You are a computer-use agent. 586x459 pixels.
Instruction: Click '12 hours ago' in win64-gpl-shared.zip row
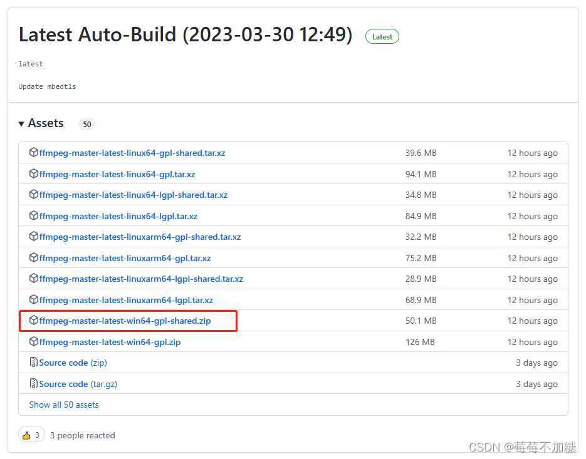pyautogui.click(x=533, y=321)
